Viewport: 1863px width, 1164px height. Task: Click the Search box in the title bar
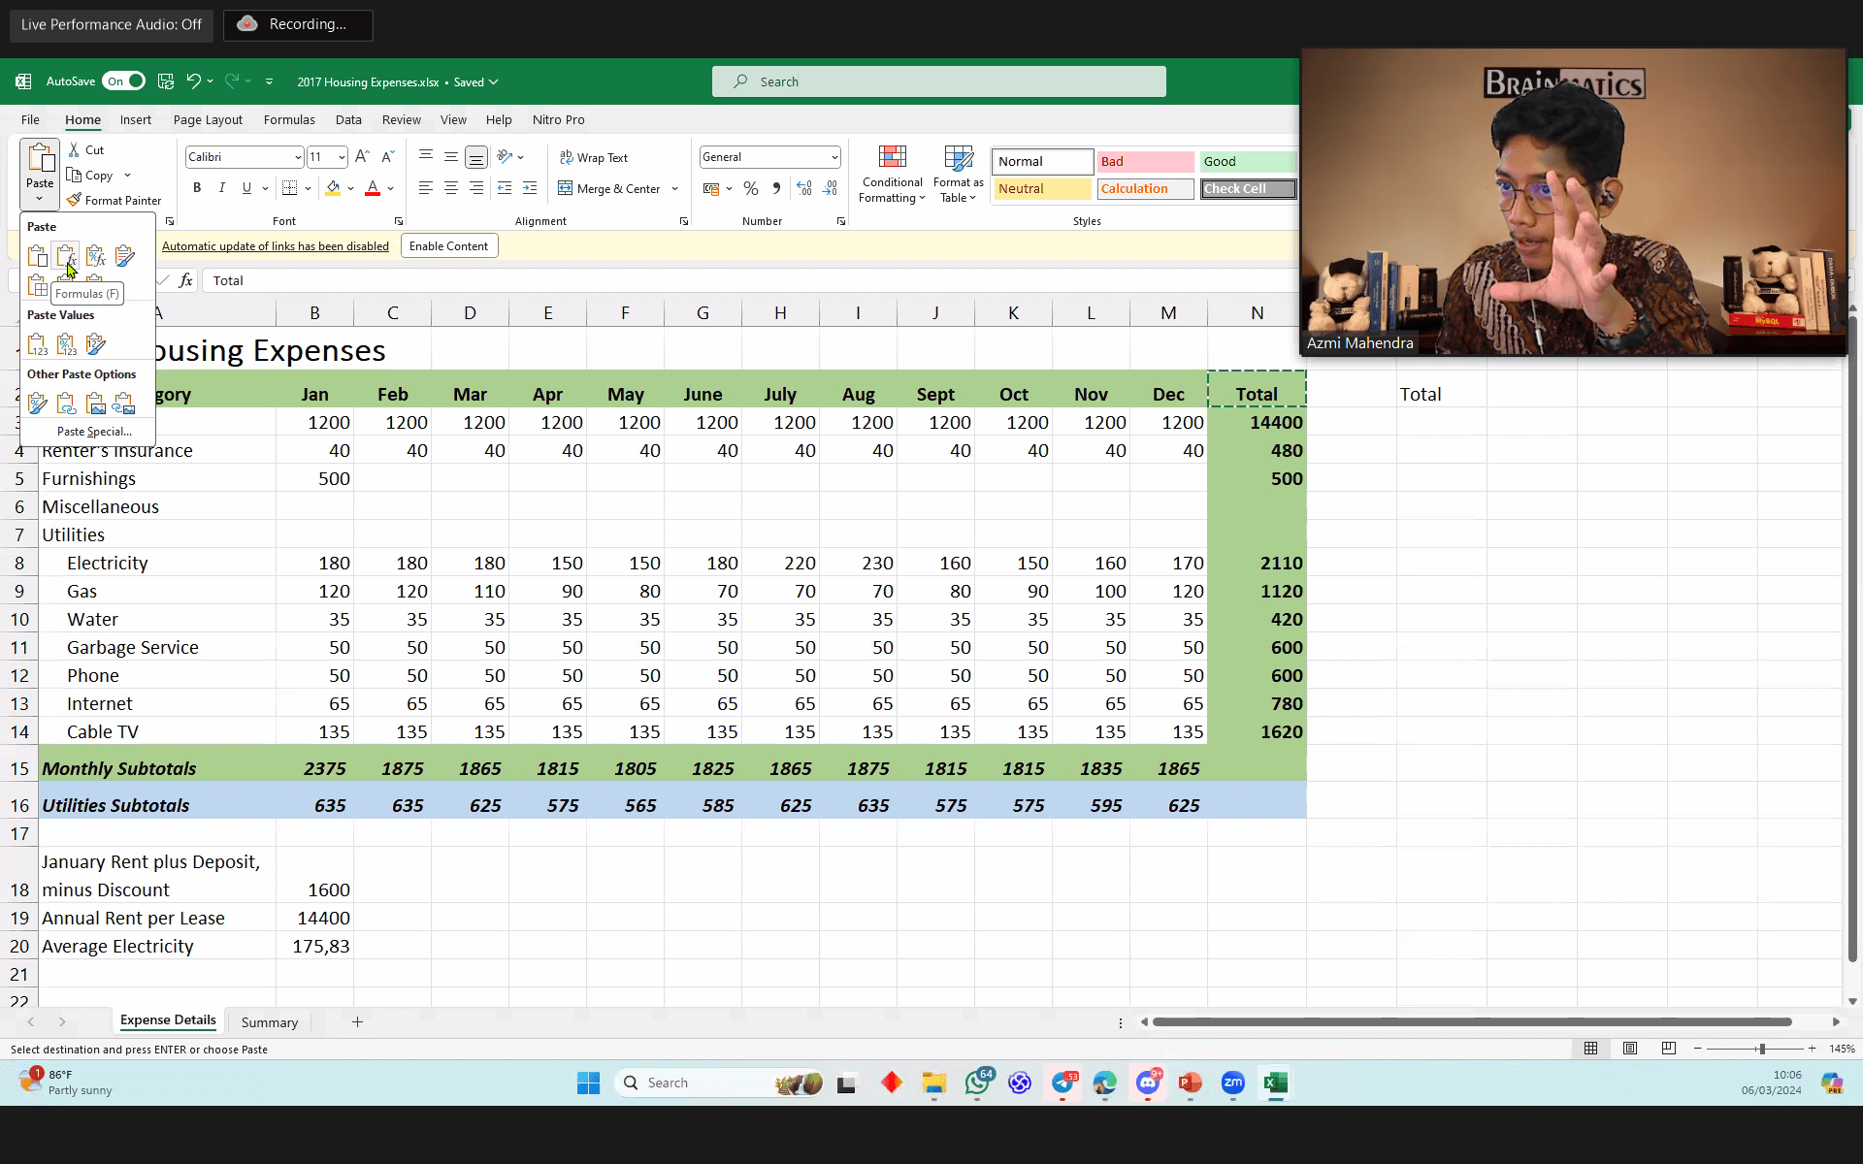[938, 81]
